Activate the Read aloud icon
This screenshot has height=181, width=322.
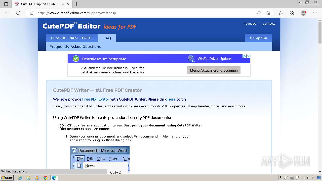[259, 13]
